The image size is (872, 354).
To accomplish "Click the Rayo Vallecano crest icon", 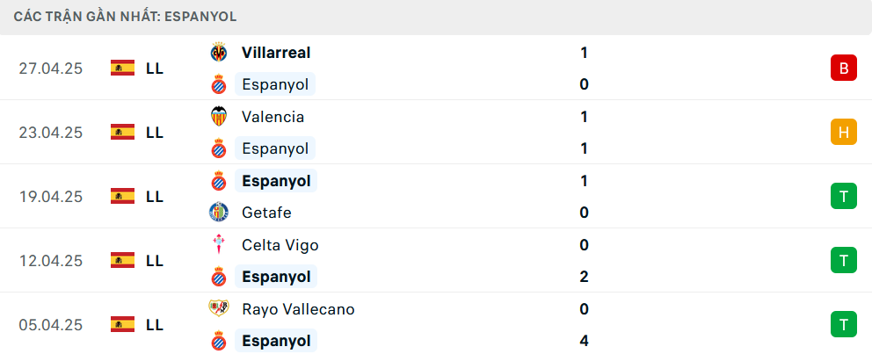I will pos(219,308).
